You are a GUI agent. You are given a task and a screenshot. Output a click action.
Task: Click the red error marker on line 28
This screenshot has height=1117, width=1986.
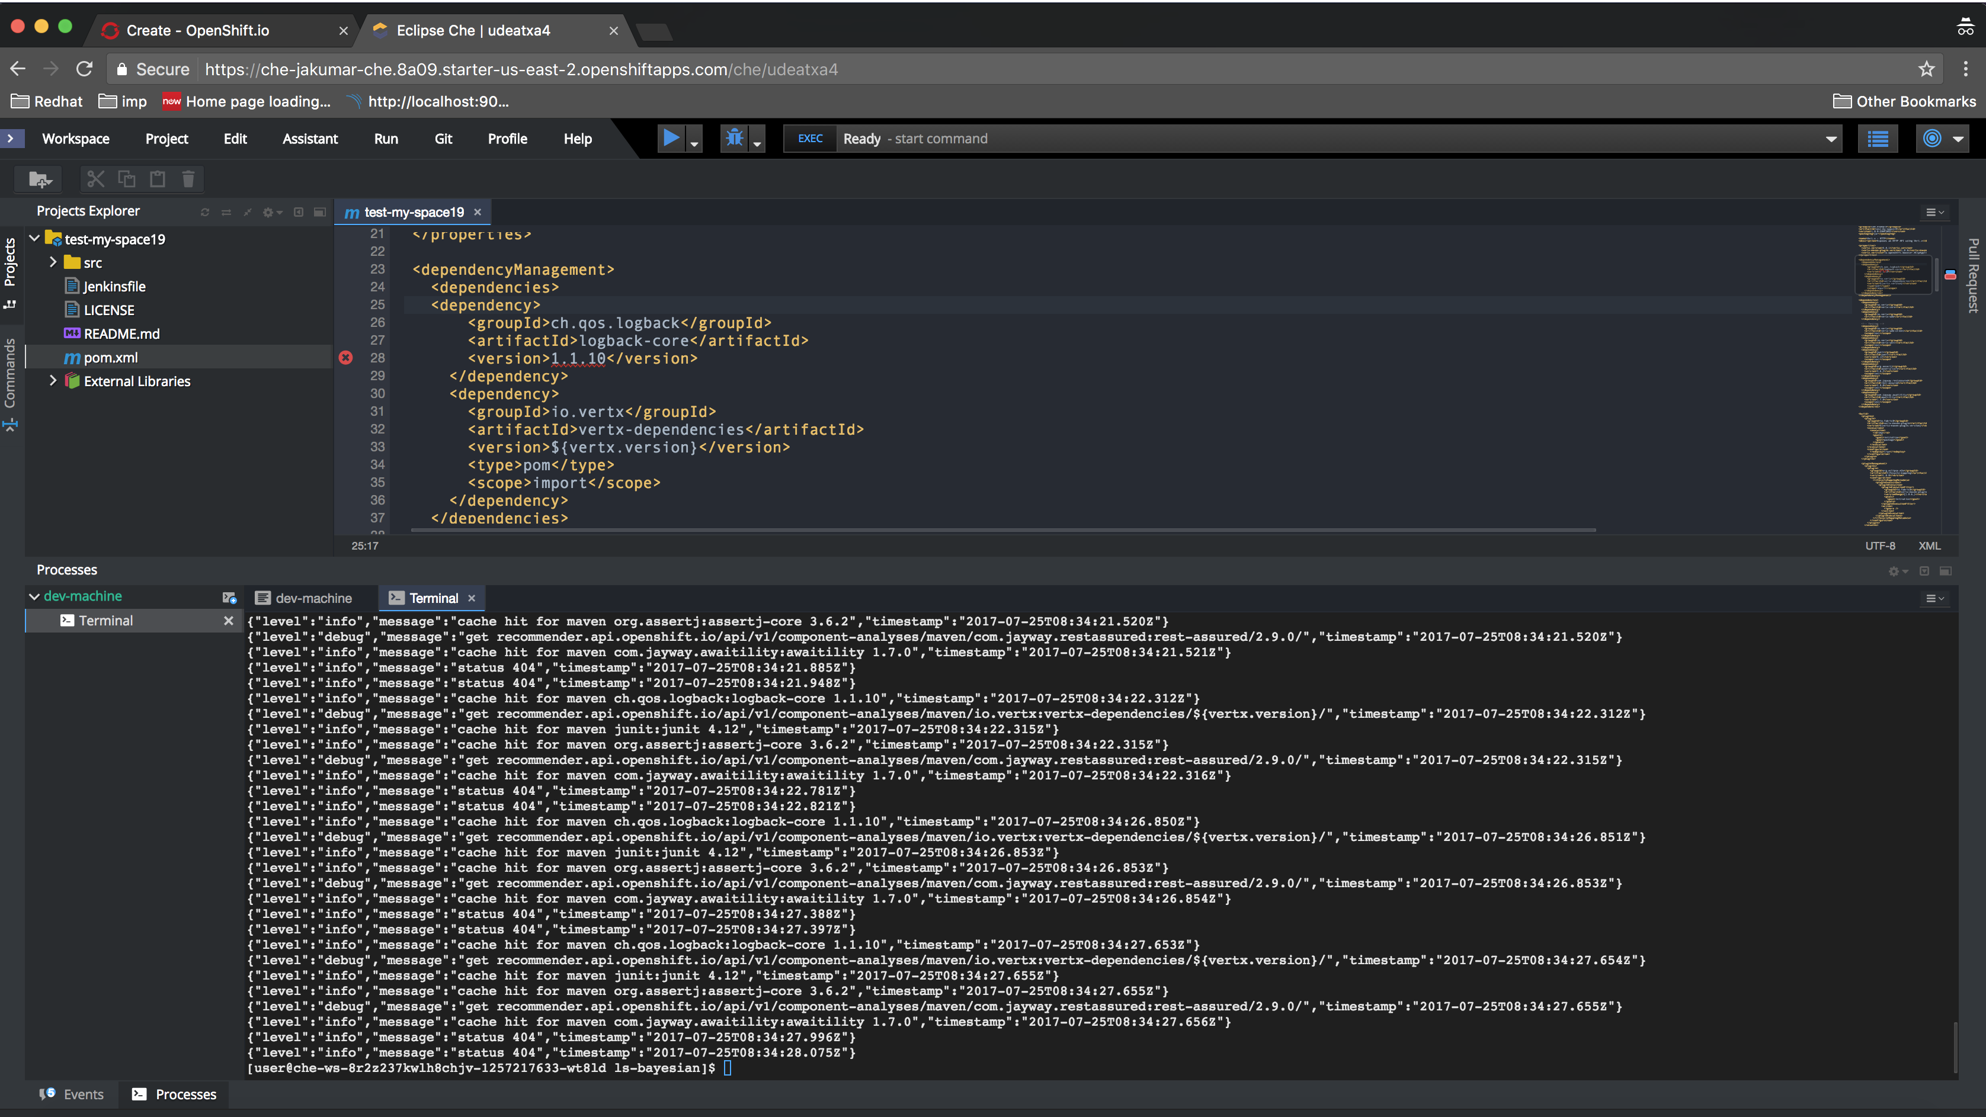[345, 358]
